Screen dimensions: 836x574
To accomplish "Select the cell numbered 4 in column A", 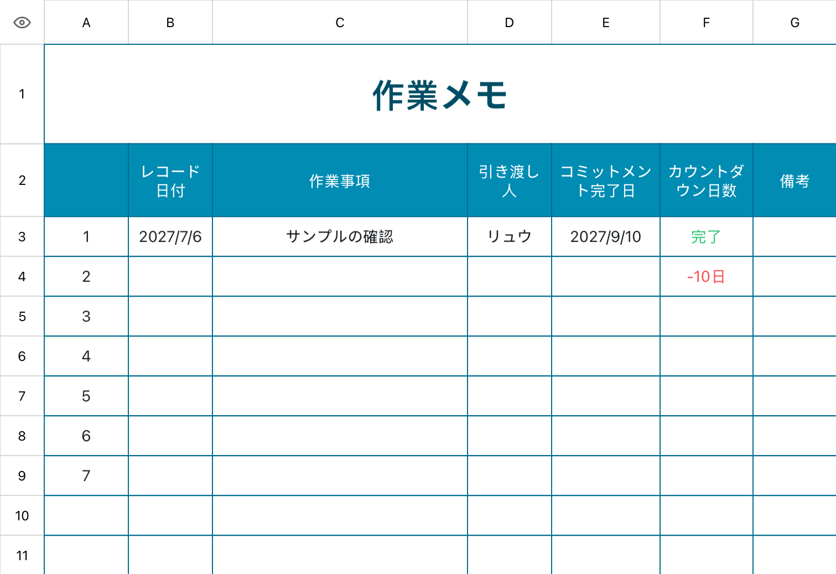I will tap(86, 356).
